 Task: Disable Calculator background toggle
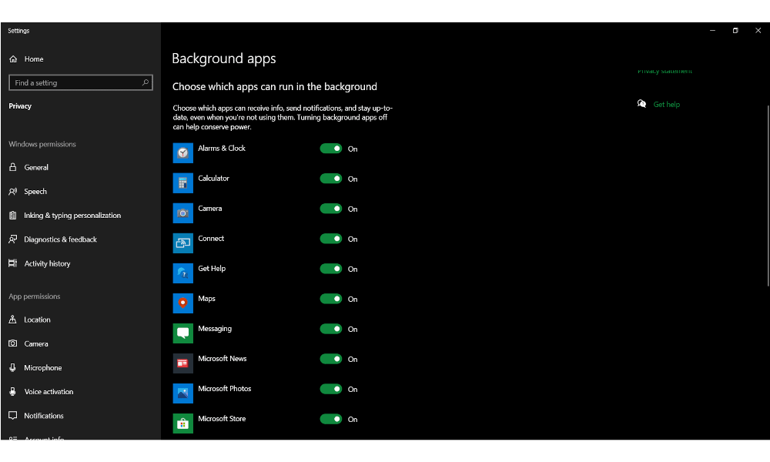(330, 179)
